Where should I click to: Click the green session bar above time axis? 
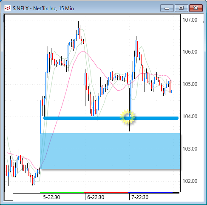point(62,193)
